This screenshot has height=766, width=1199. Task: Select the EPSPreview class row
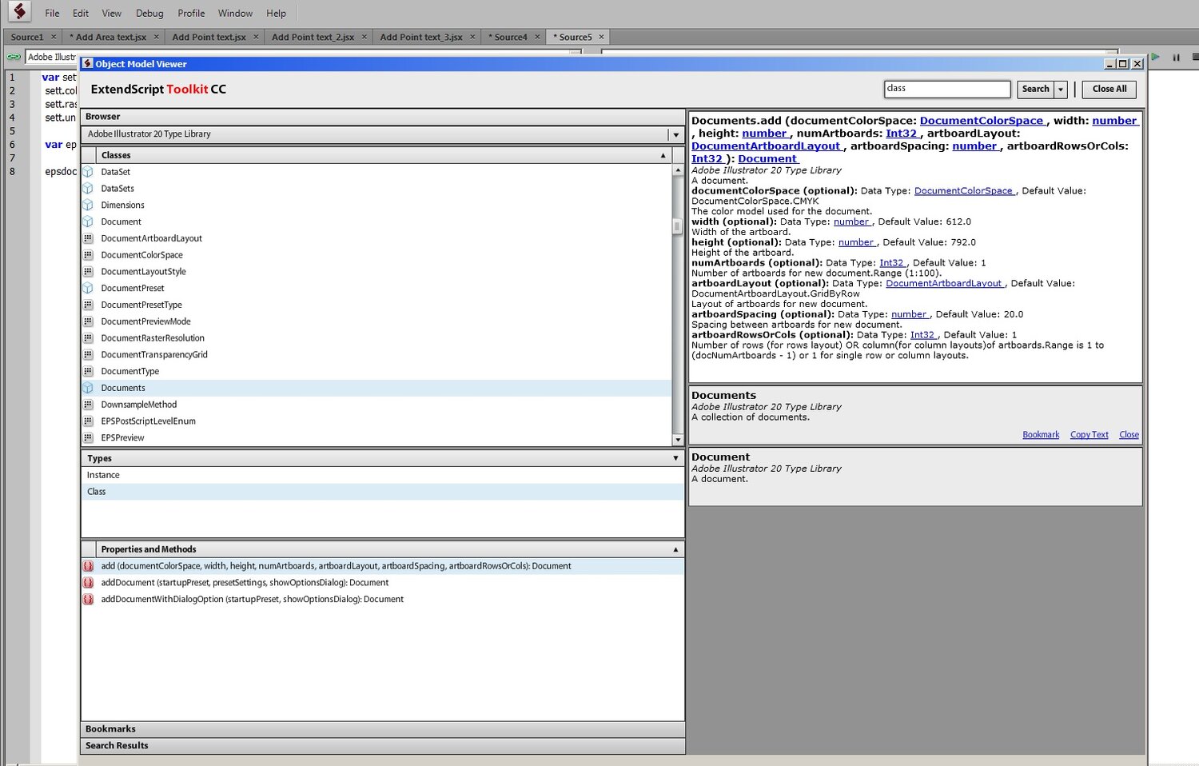376,437
